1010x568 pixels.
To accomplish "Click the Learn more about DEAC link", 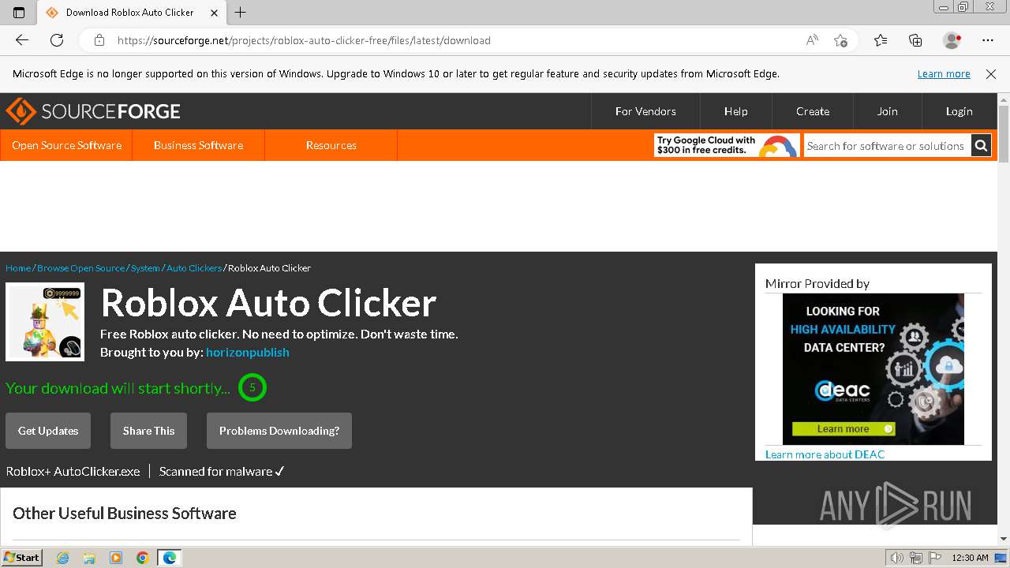I will pyautogui.click(x=825, y=454).
